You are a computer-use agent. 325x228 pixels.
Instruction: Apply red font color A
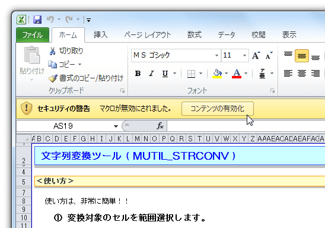tap(237, 74)
